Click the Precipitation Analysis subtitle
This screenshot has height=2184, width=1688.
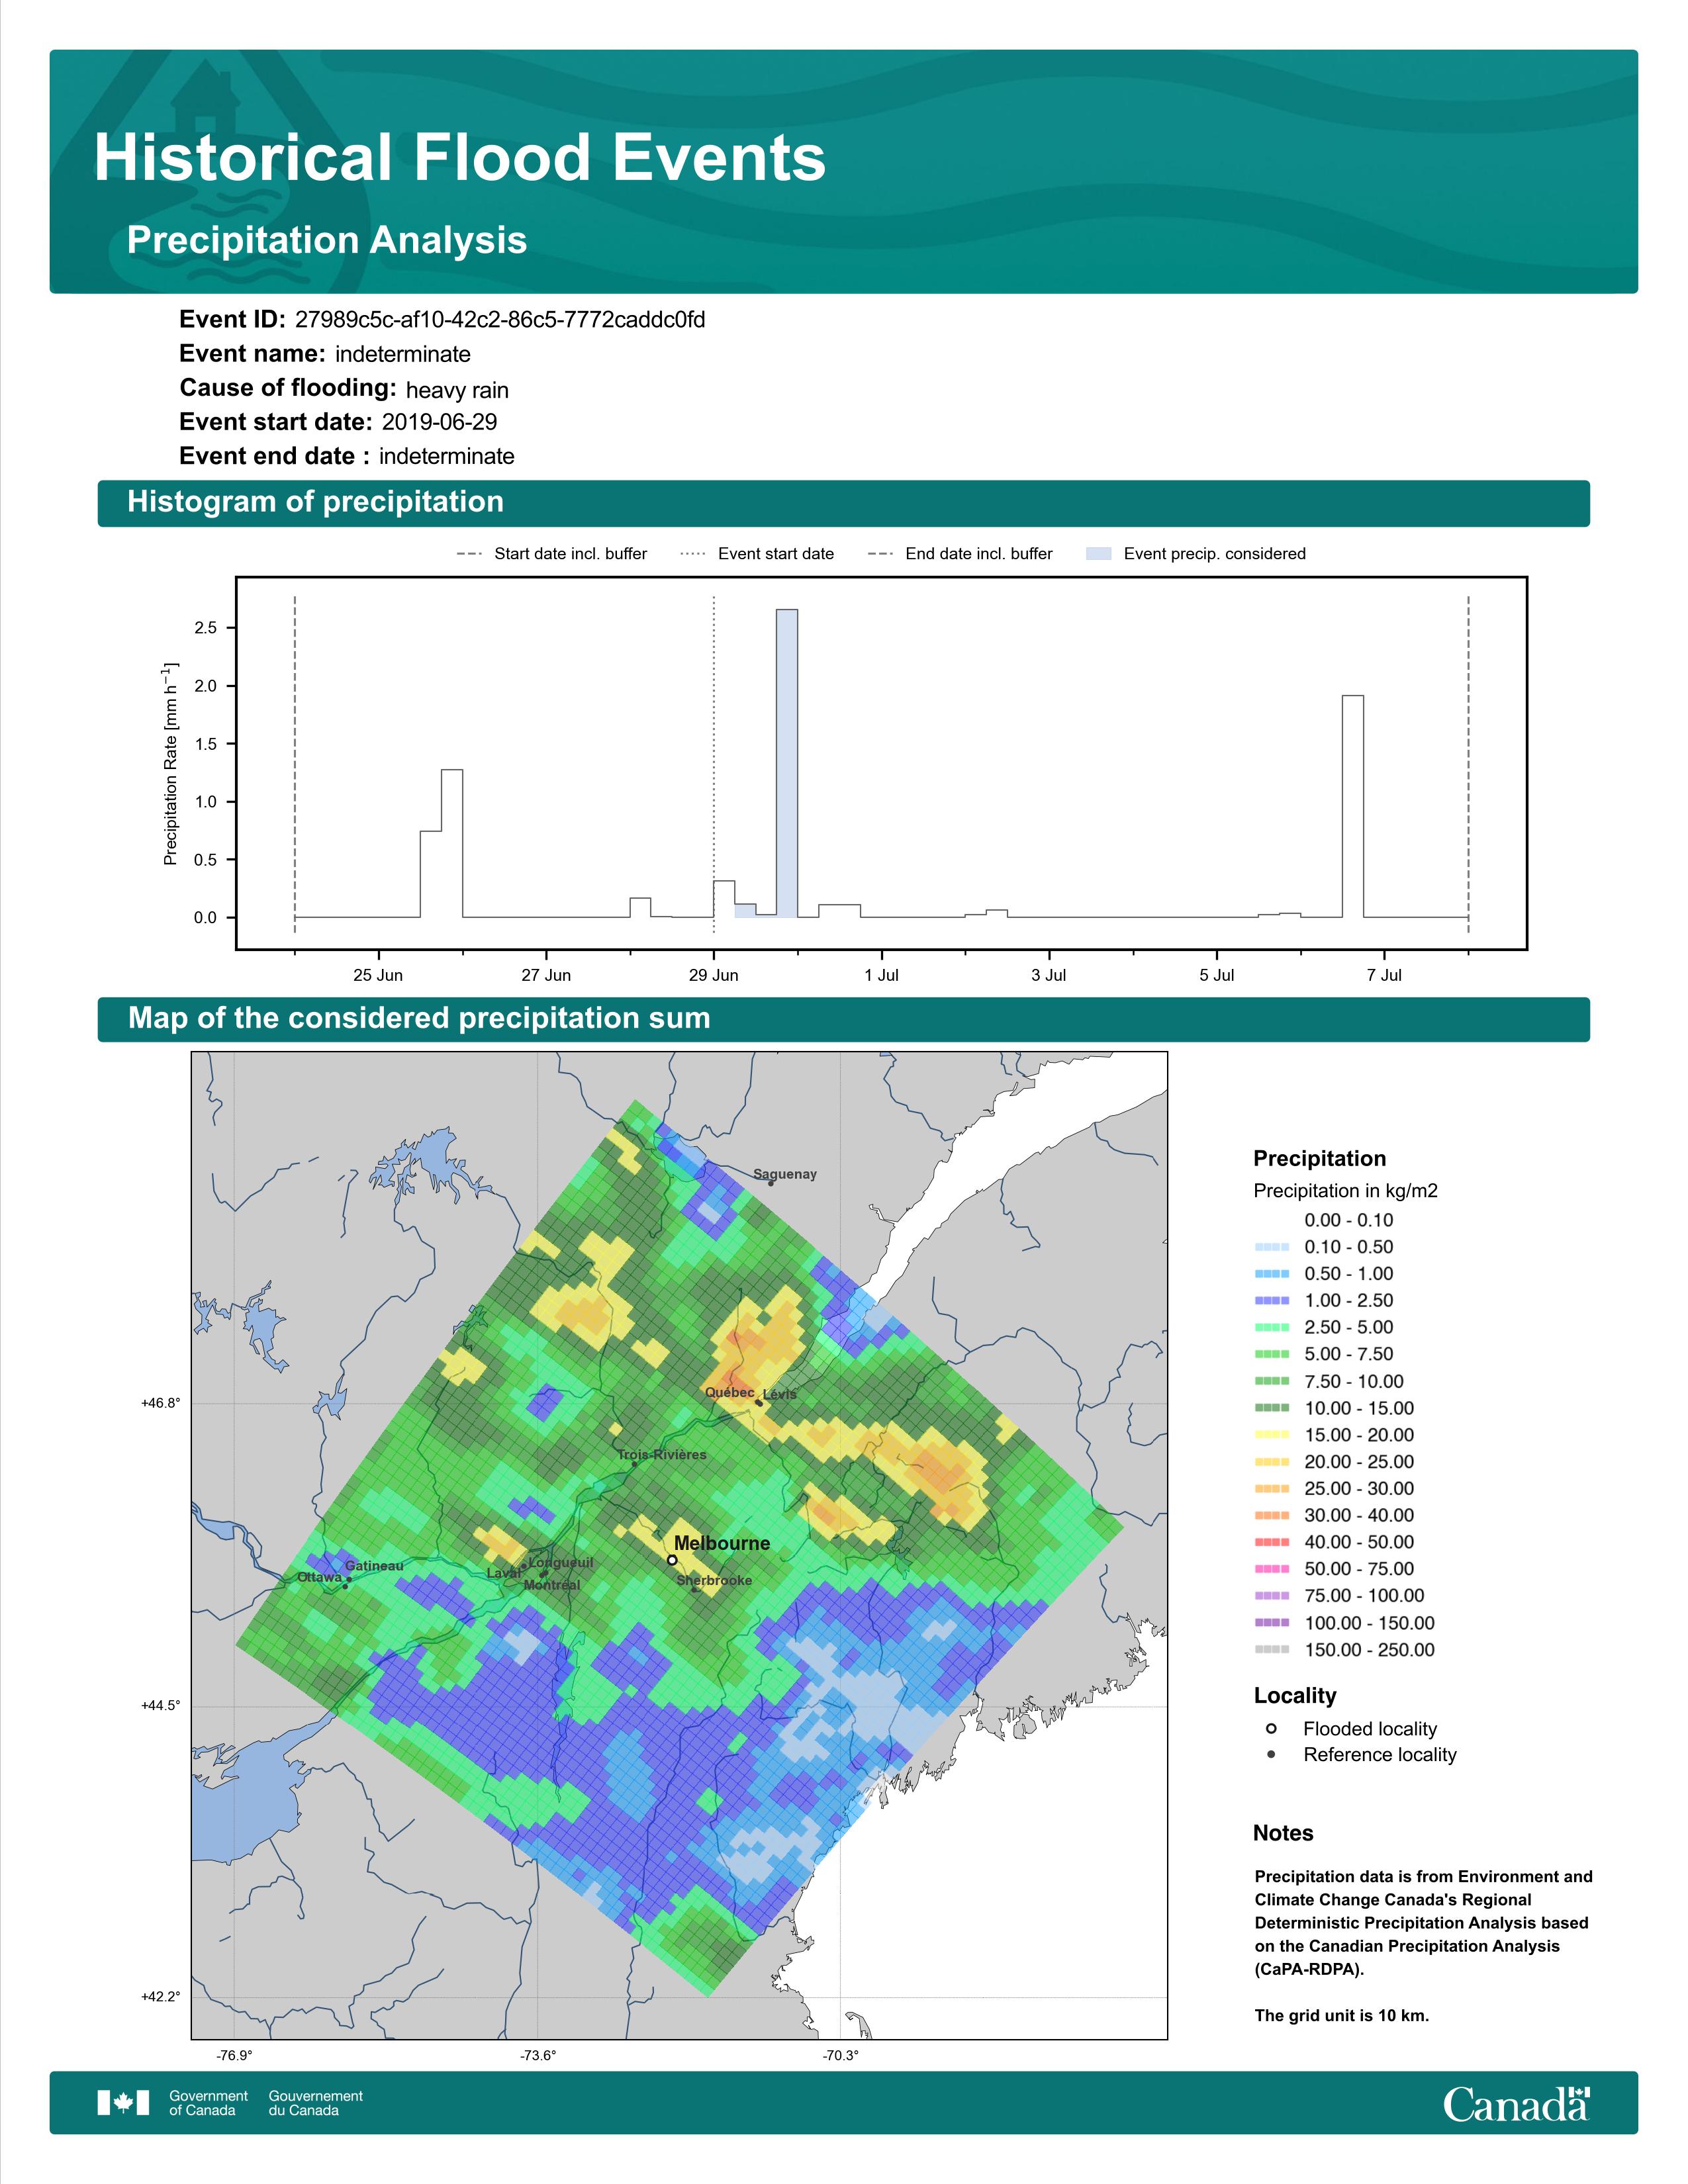pos(327,240)
